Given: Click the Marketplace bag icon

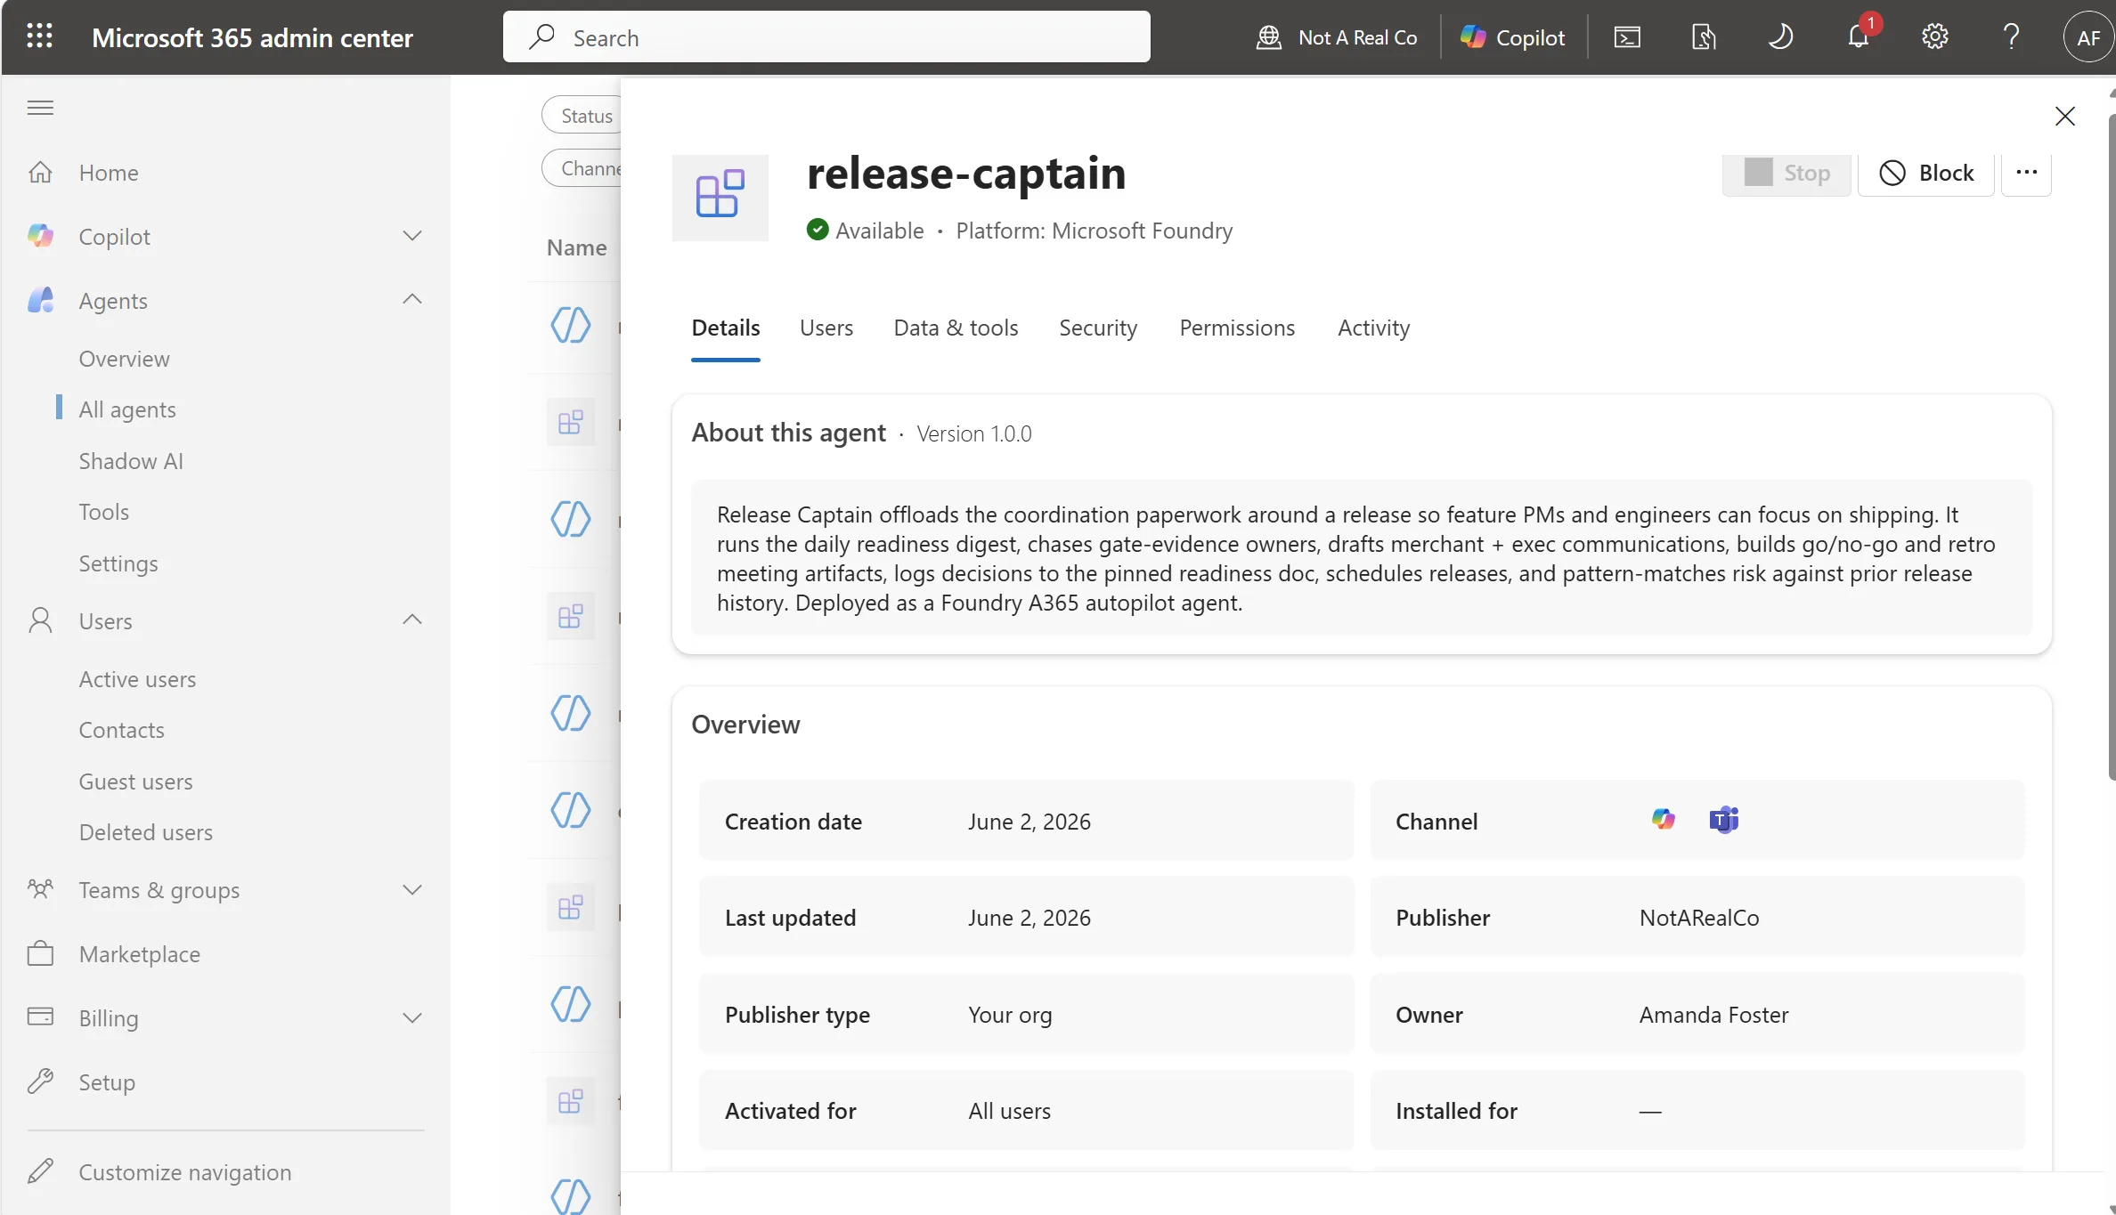Looking at the screenshot, I should pos(41,954).
